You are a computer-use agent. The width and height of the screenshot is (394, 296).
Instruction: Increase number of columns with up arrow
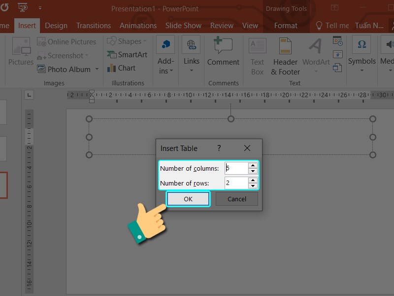click(253, 165)
